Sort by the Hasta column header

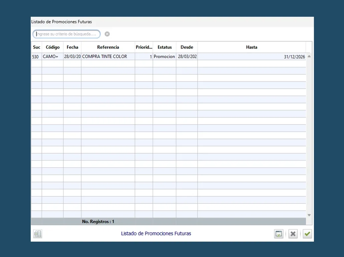coord(251,47)
